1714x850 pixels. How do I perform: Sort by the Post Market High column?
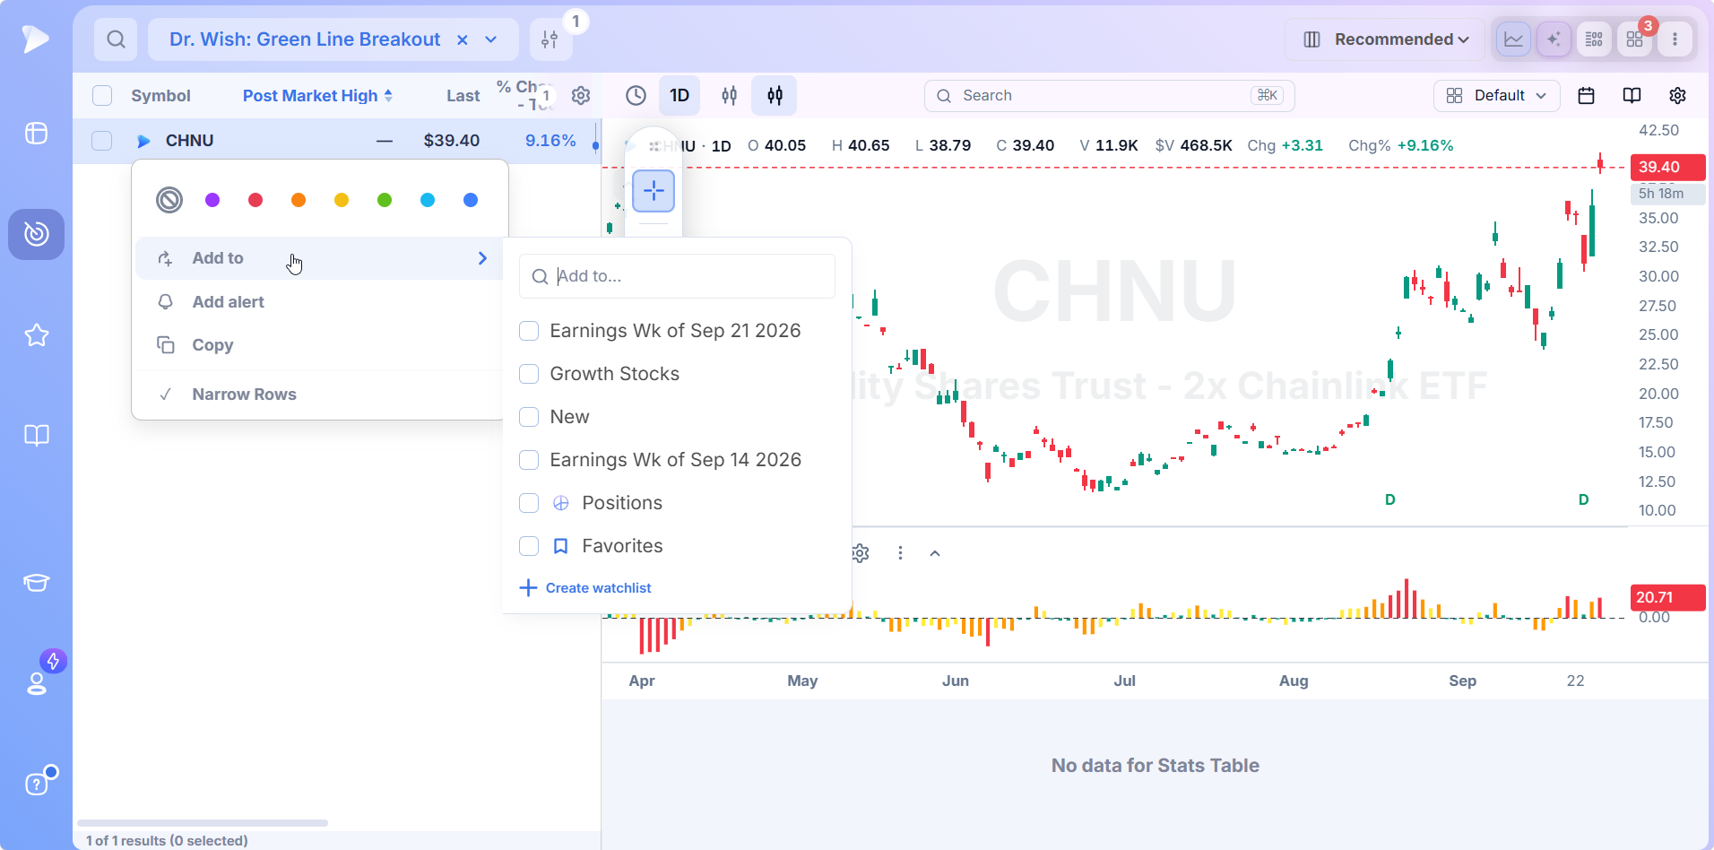317,96
